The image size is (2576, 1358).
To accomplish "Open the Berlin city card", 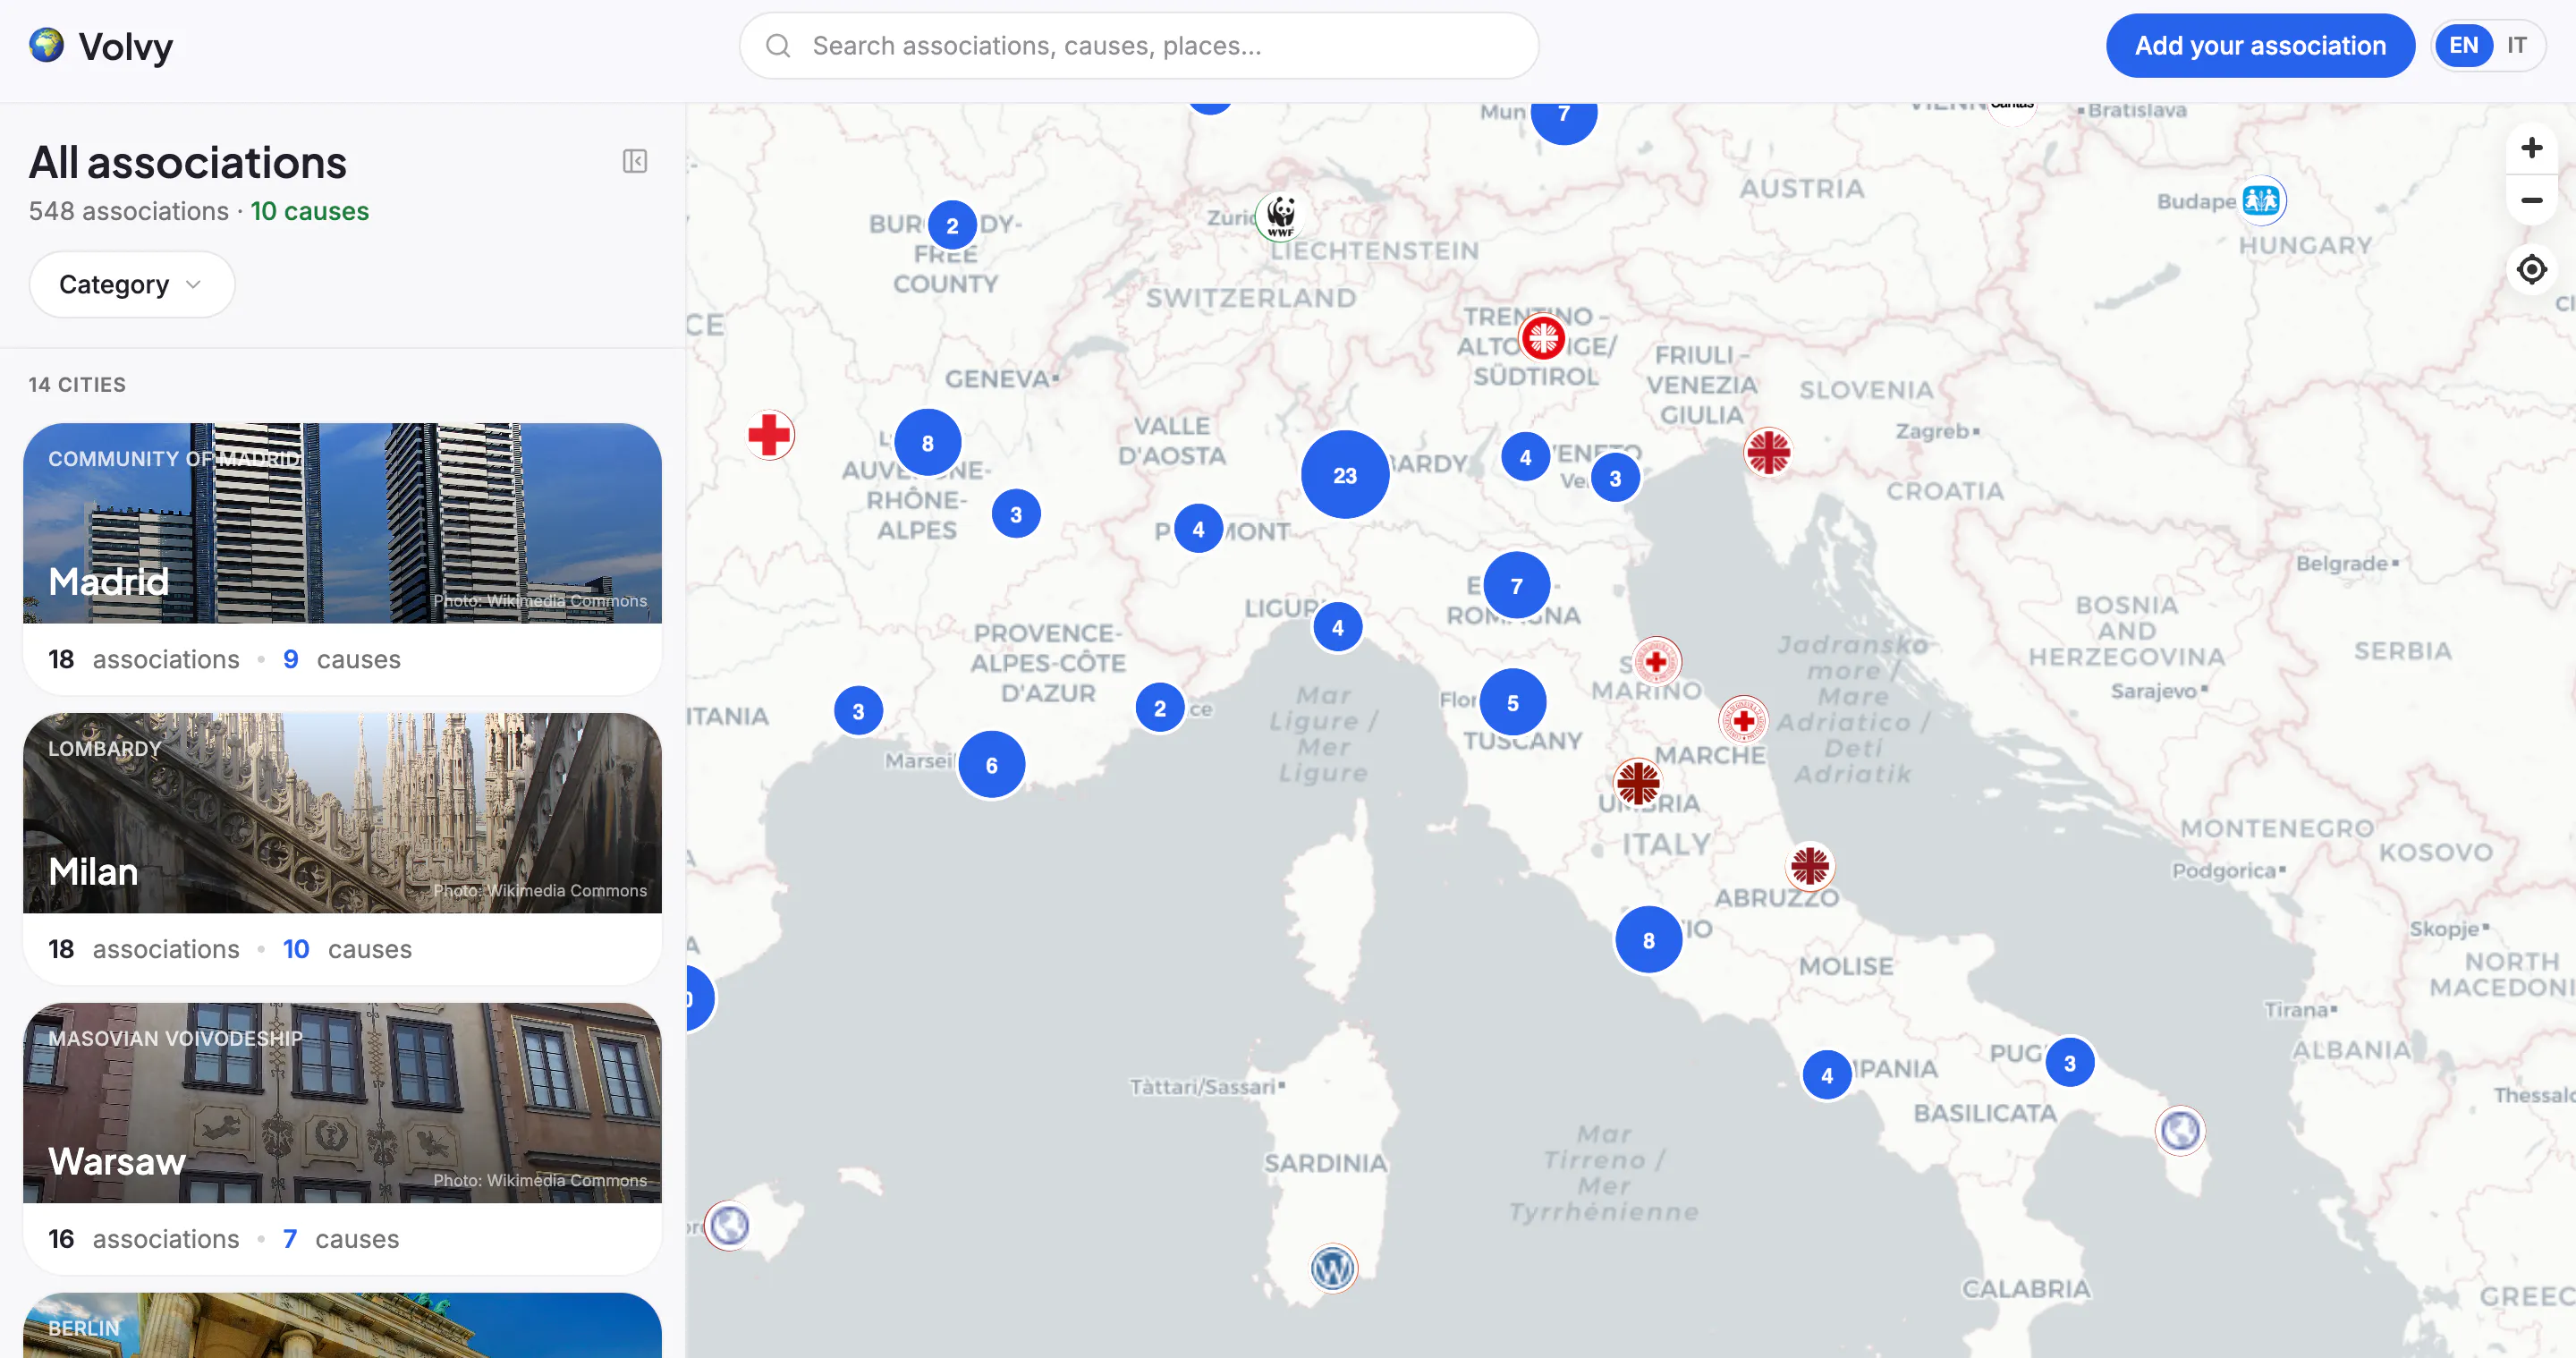I will (x=342, y=1325).
